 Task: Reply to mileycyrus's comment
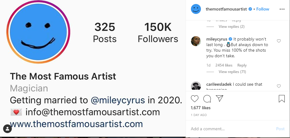click(x=242, y=65)
